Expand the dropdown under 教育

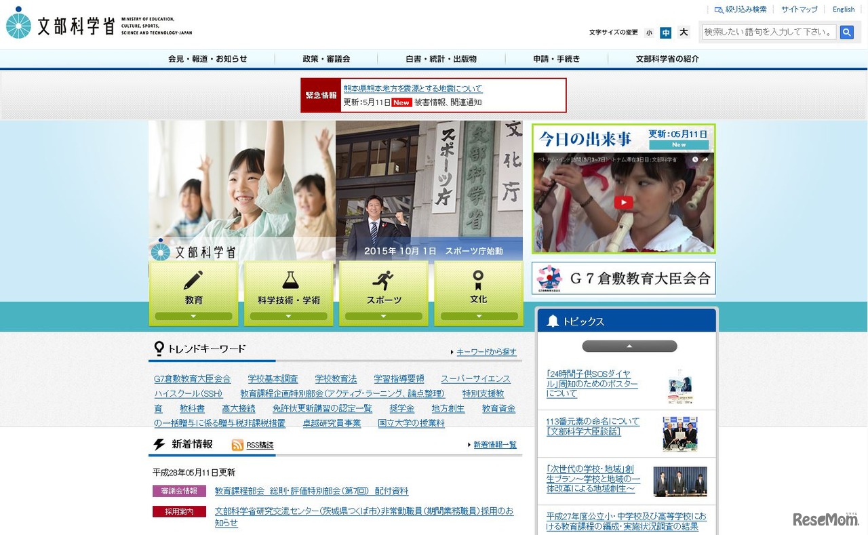tap(195, 316)
